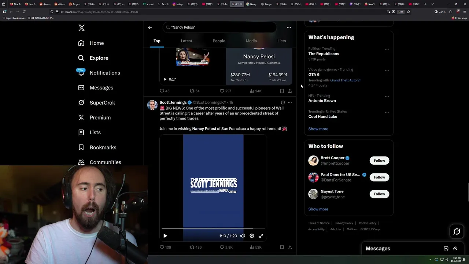The image size is (469, 264).
Task: Open Scott Jennings profile name link
Action: 173,102
